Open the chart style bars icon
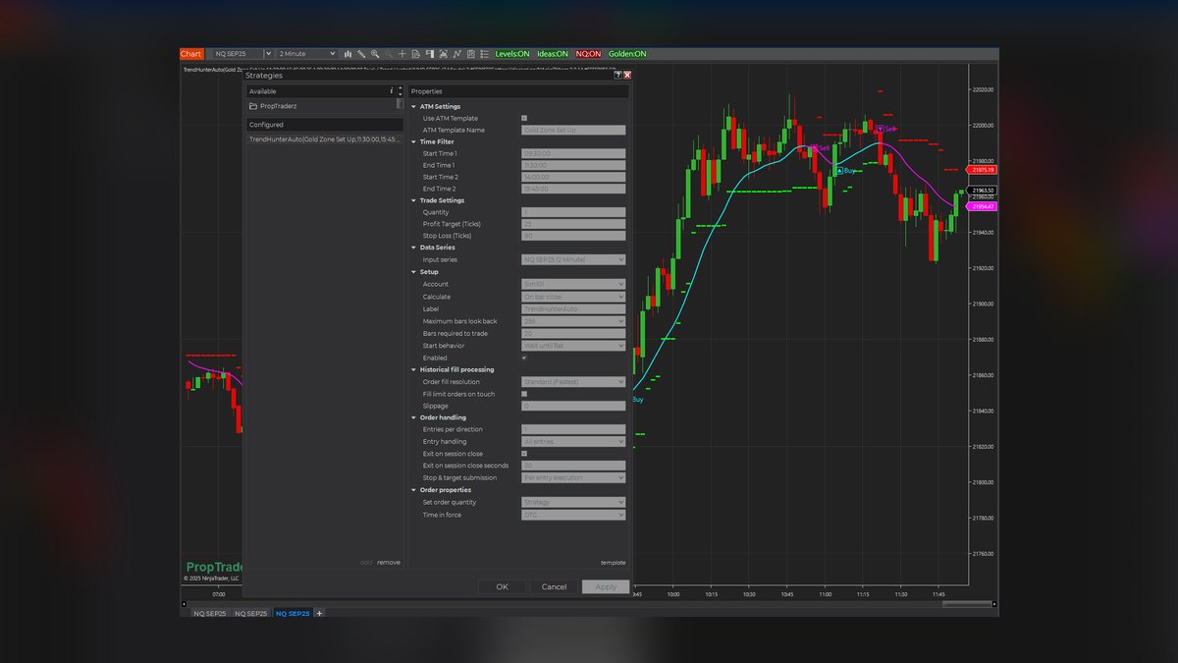The width and height of the screenshot is (1178, 663). (348, 54)
